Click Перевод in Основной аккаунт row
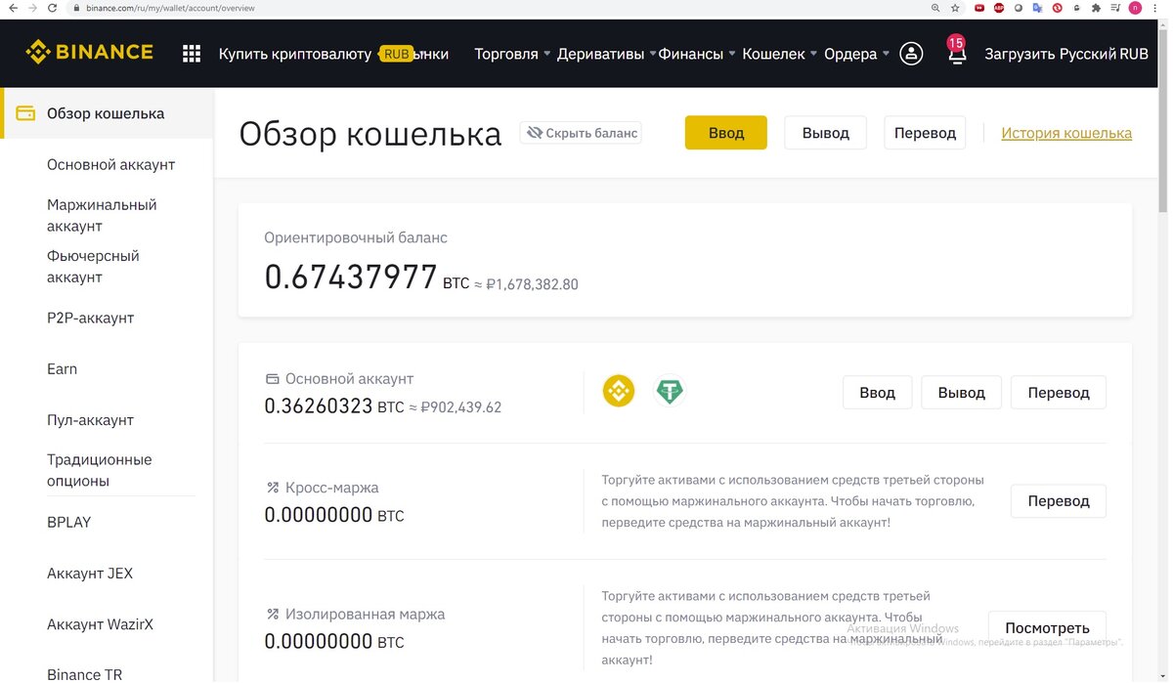This screenshot has width=1173, height=683. coord(1059,392)
